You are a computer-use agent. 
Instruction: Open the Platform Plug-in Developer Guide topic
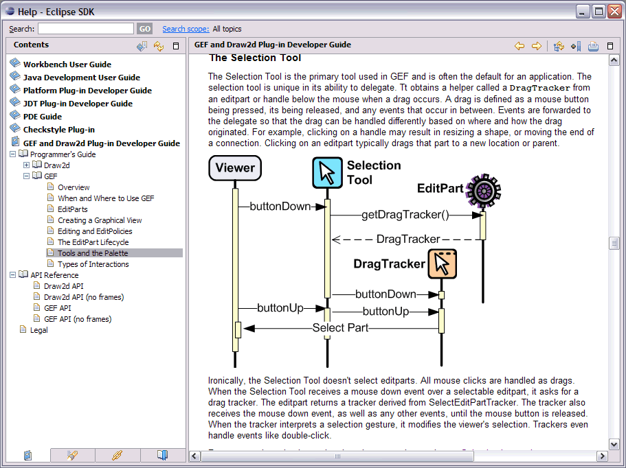click(87, 91)
